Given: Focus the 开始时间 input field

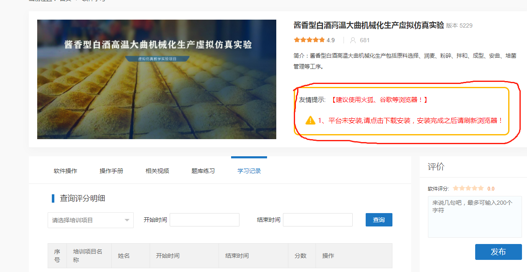Looking at the screenshot, I should (x=204, y=220).
